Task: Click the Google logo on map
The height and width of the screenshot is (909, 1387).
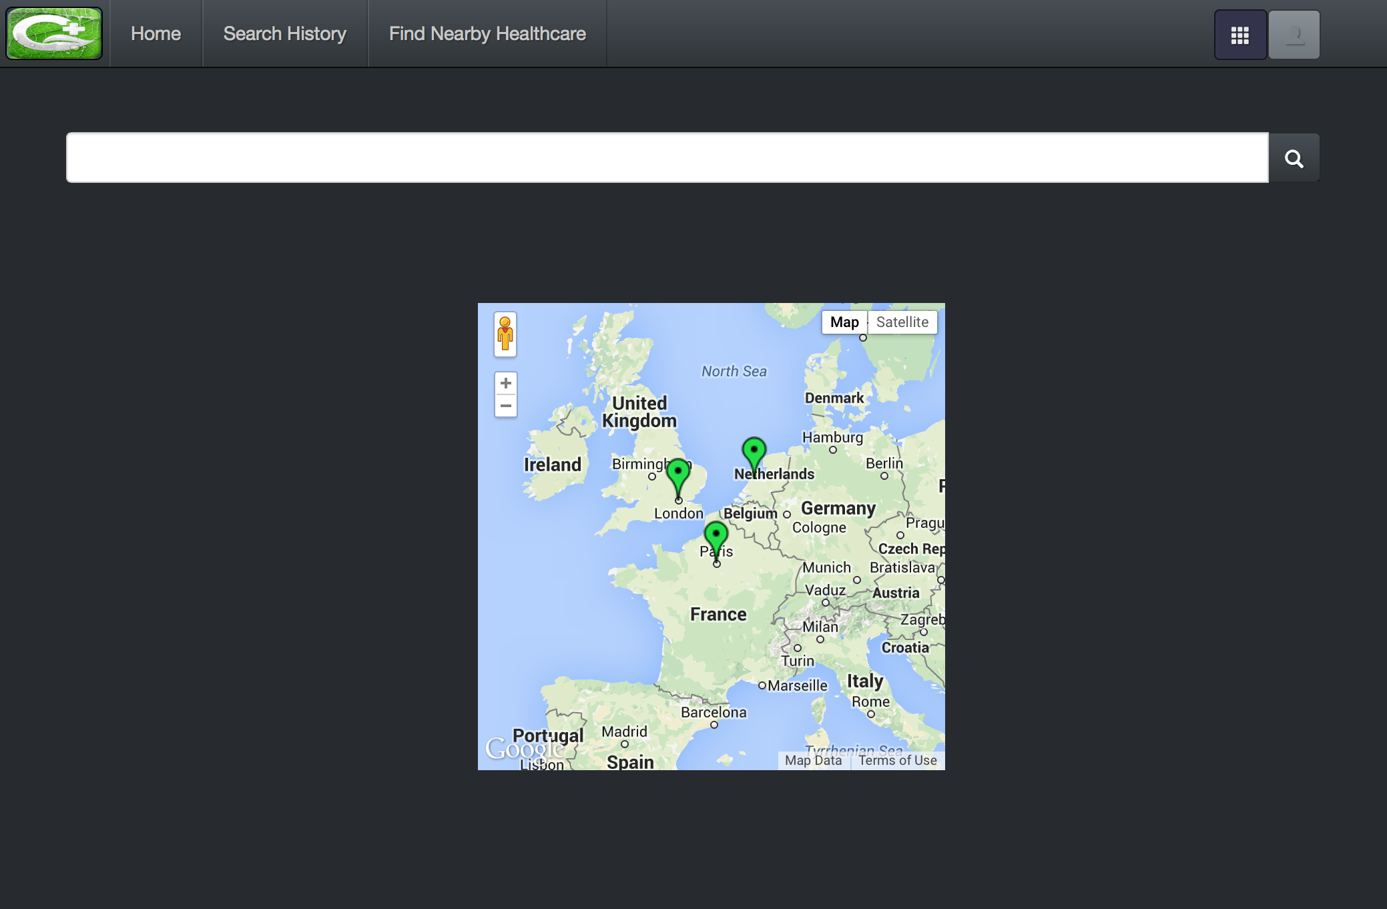Action: 525,749
